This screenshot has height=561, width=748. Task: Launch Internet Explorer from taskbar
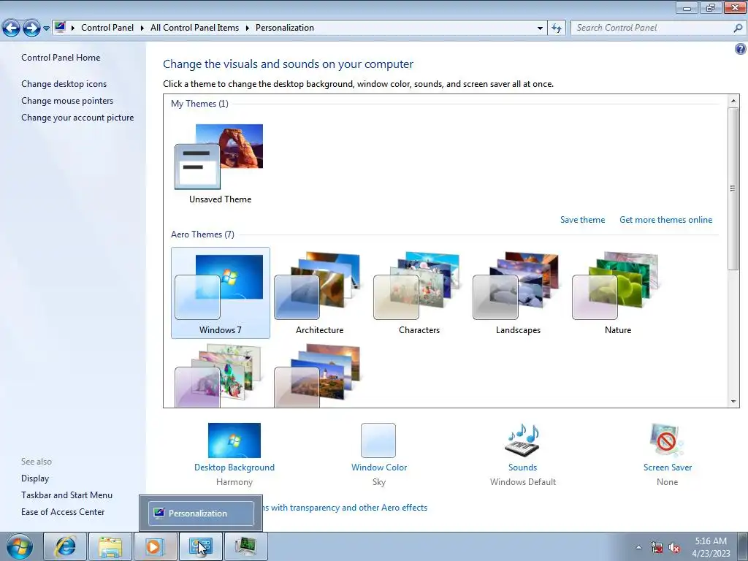click(65, 546)
